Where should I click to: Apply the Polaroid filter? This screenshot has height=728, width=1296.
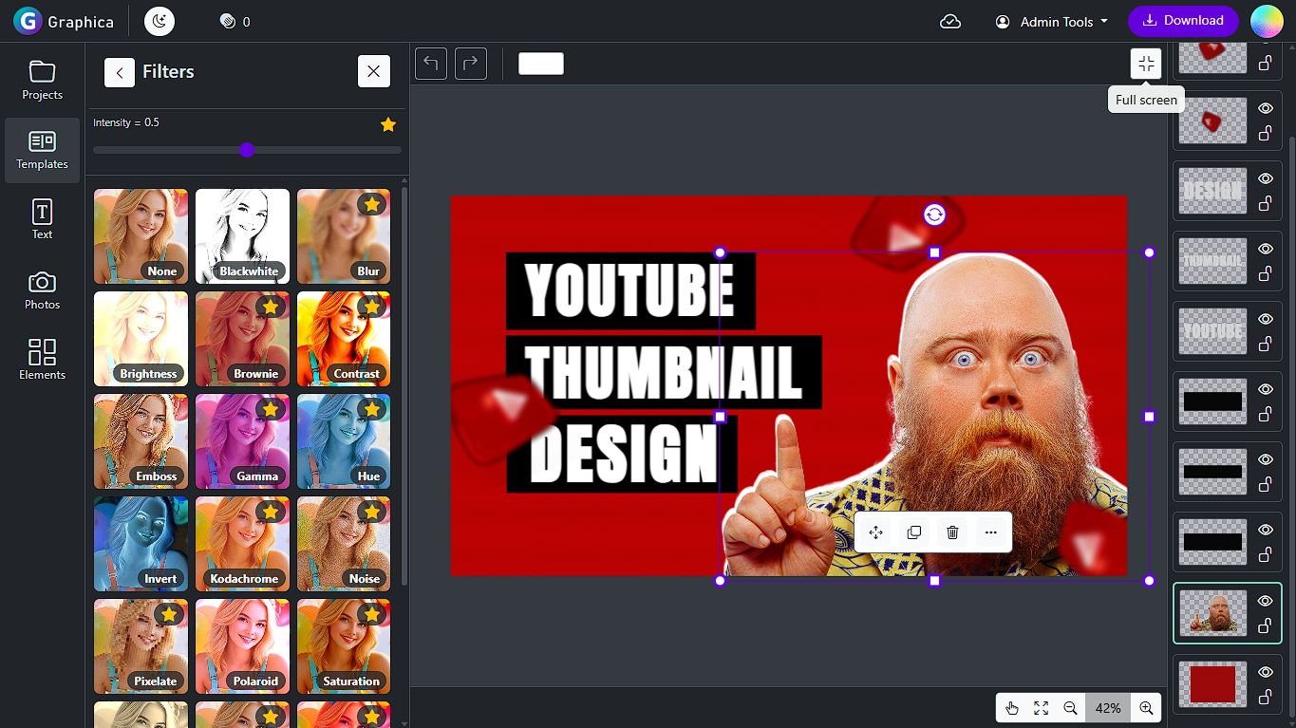coord(242,646)
